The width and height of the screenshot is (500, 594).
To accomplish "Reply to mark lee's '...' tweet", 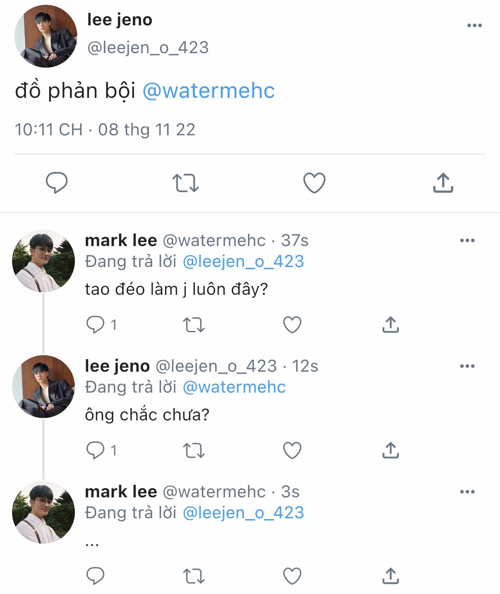I will 95,576.
